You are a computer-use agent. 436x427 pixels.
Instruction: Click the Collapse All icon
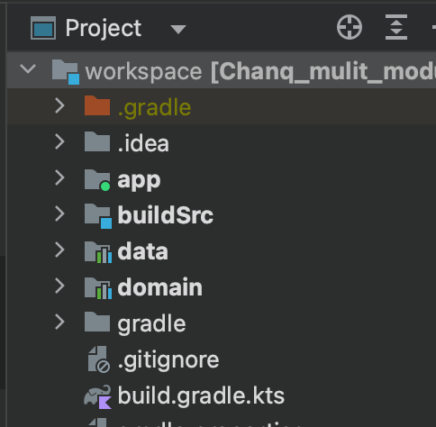tap(396, 27)
